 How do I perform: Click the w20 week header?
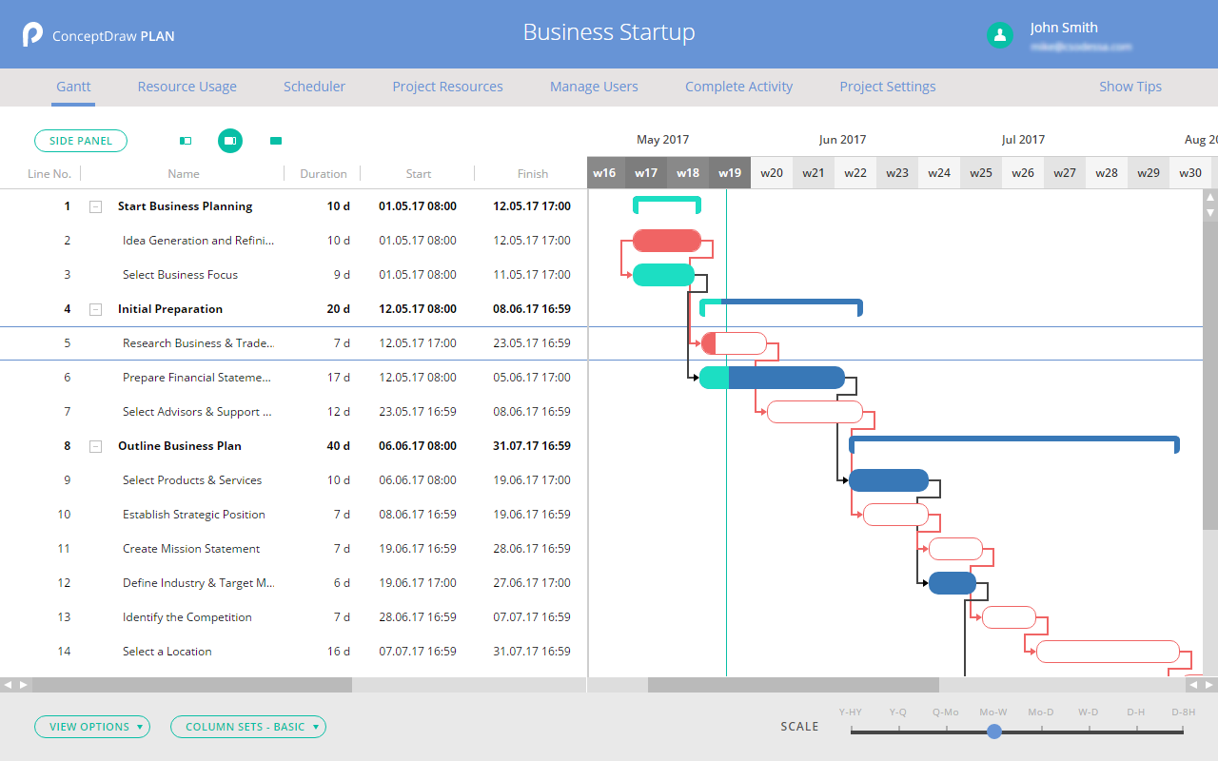772,173
